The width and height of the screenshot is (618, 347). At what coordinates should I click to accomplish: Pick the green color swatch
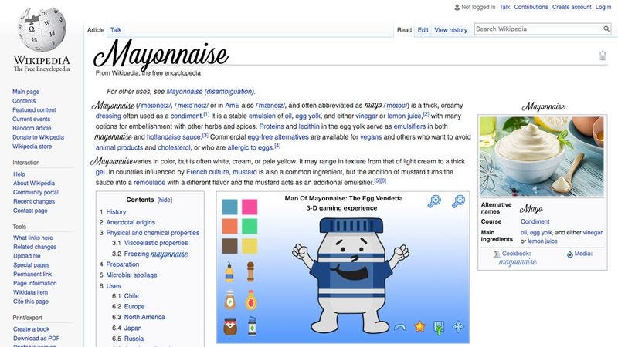click(x=250, y=227)
